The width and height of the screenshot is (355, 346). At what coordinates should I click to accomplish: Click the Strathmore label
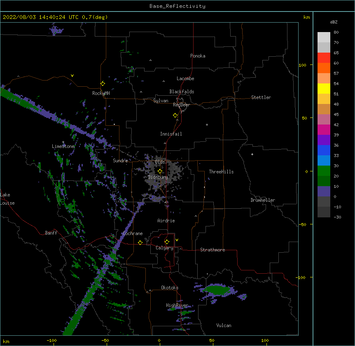pos(213,250)
